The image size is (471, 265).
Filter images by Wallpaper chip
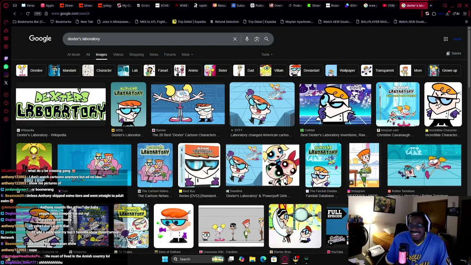[341, 70]
